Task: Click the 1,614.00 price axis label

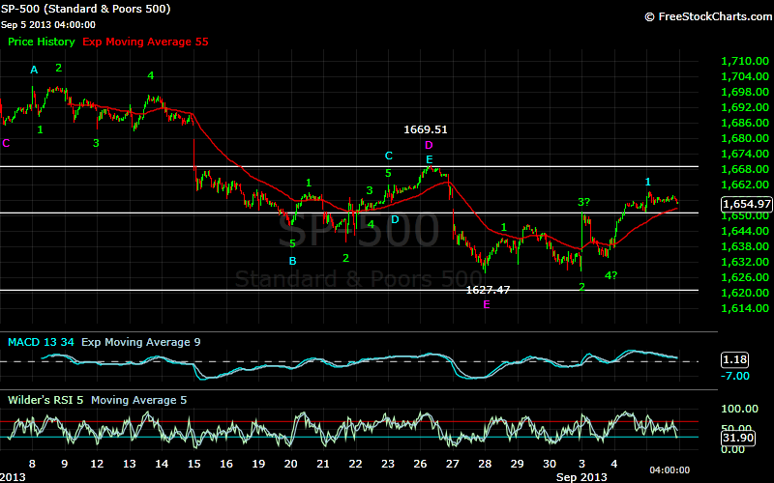Action: 745,308
